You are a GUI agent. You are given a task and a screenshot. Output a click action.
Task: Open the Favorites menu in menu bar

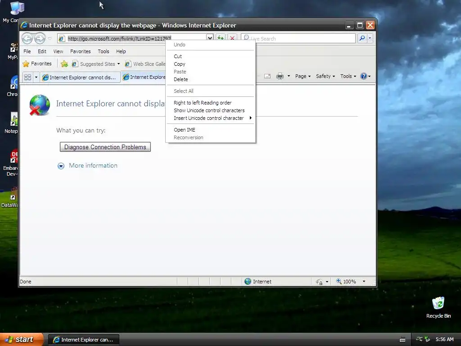pos(80,51)
